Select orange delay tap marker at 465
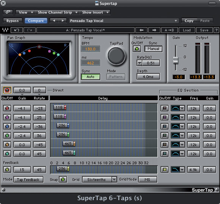This screenshot has height=204, width=220. point(69,144)
